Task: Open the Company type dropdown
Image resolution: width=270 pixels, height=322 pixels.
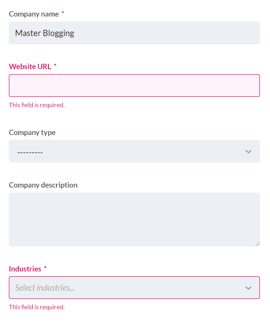Action: (x=134, y=151)
